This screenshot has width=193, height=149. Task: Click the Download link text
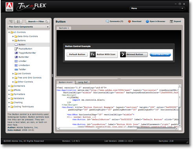(137, 22)
